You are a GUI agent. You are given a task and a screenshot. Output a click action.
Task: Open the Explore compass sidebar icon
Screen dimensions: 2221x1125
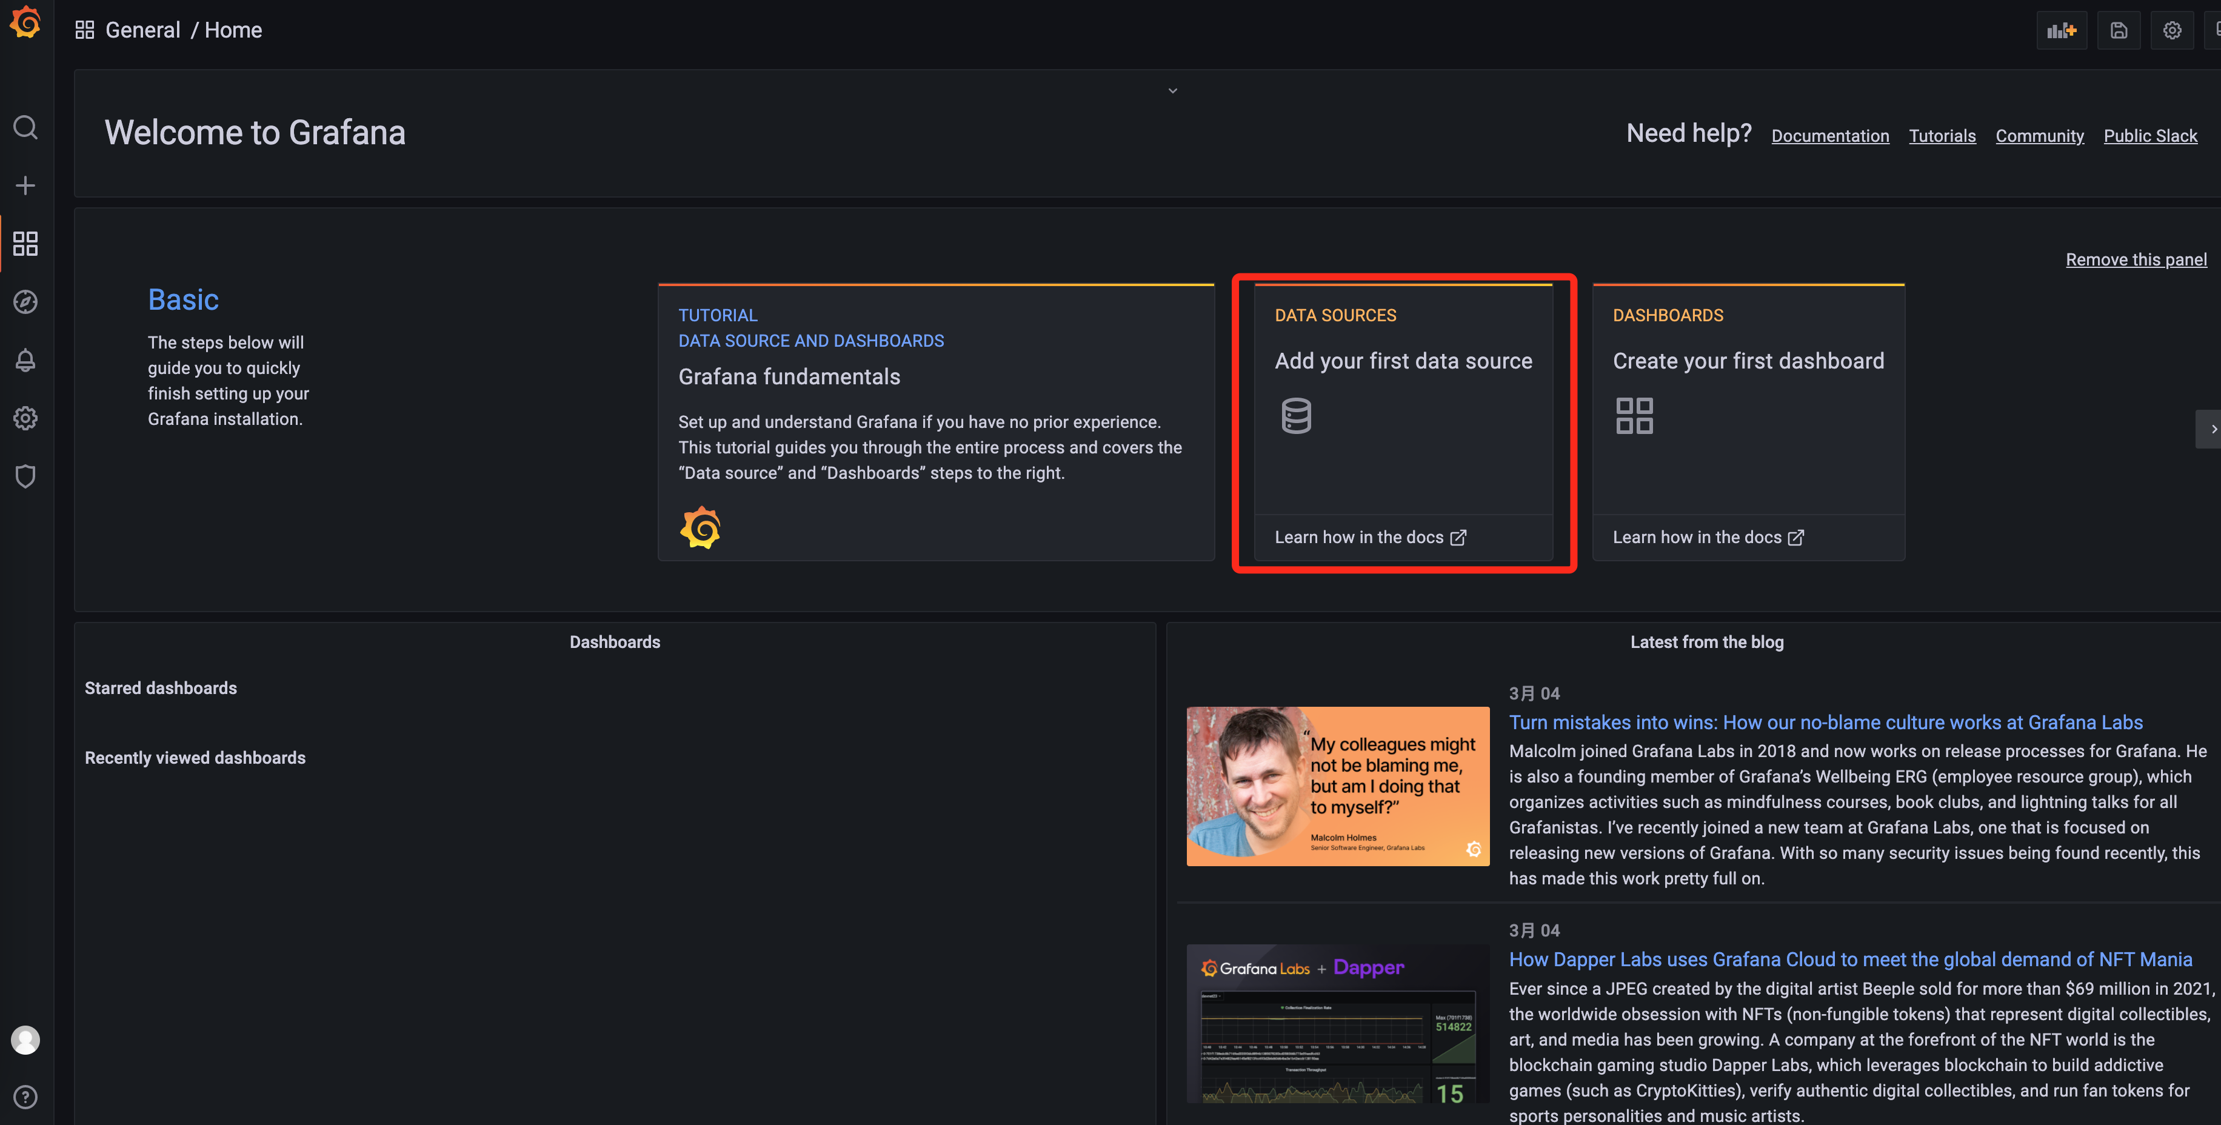coord(26,302)
